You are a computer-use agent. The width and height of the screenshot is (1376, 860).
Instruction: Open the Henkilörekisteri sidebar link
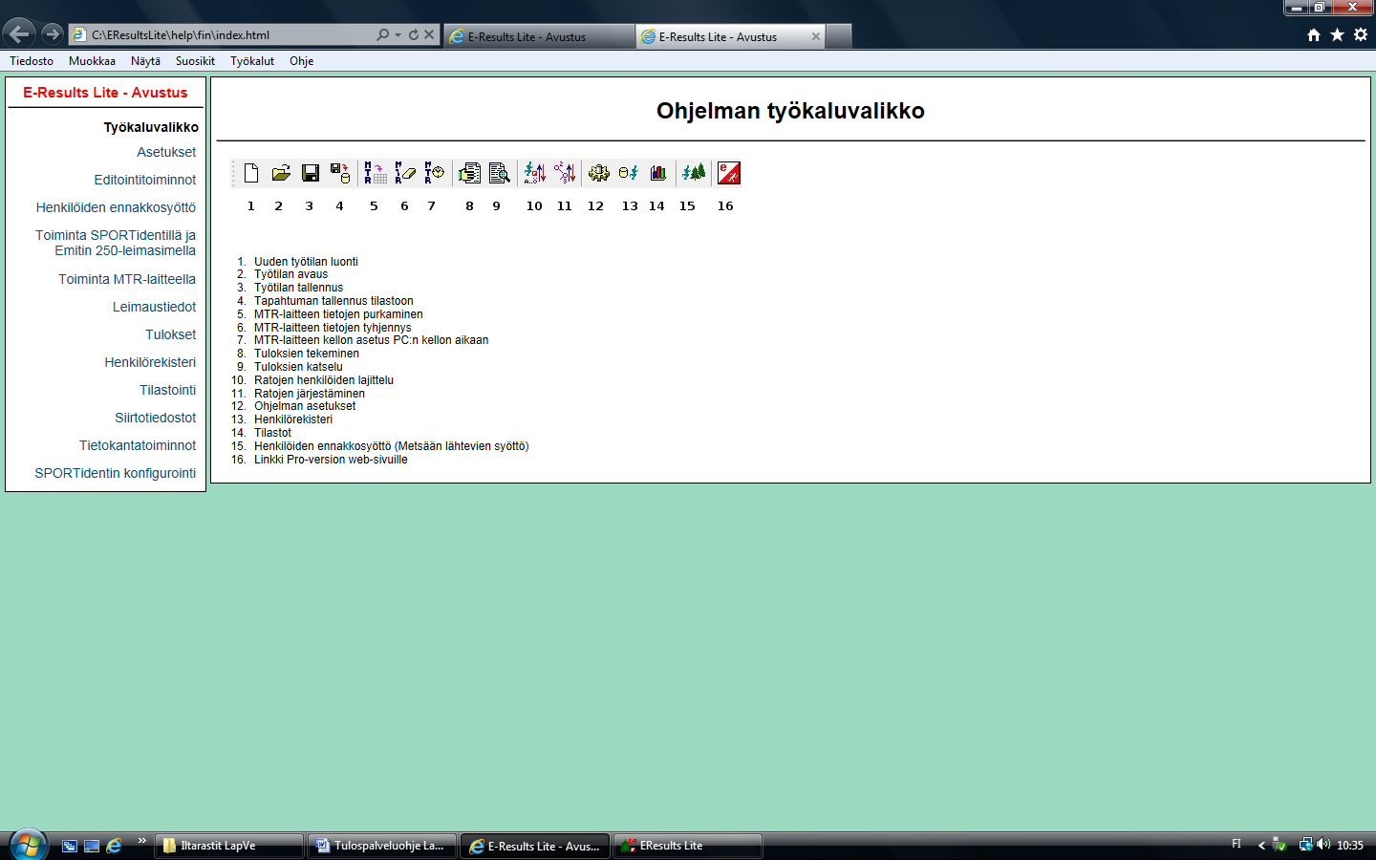tap(150, 362)
